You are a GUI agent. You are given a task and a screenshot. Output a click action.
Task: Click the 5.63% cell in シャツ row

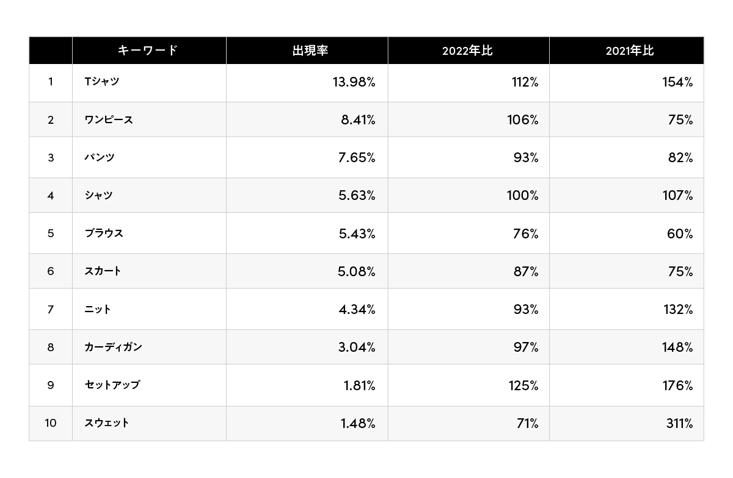pos(357,196)
